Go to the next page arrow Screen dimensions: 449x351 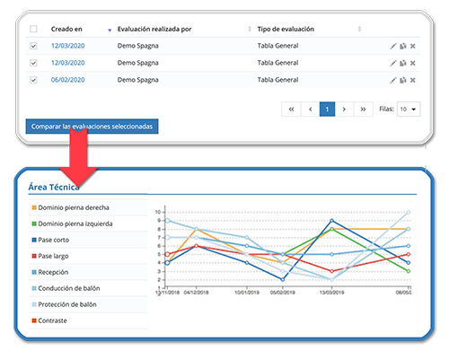344,110
